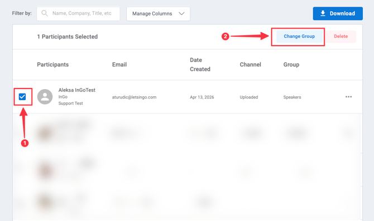Click the Participants column header

click(x=52, y=65)
